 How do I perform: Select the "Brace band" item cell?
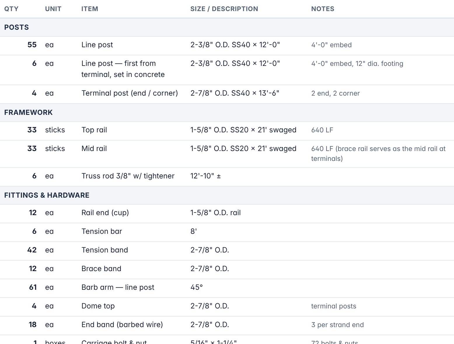pos(101,269)
